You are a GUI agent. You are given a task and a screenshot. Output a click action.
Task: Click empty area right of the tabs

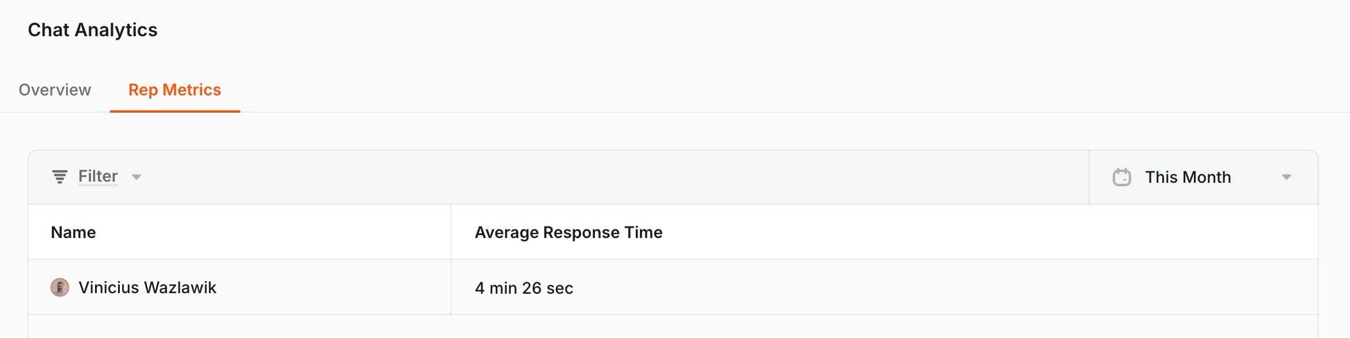(x=795, y=90)
